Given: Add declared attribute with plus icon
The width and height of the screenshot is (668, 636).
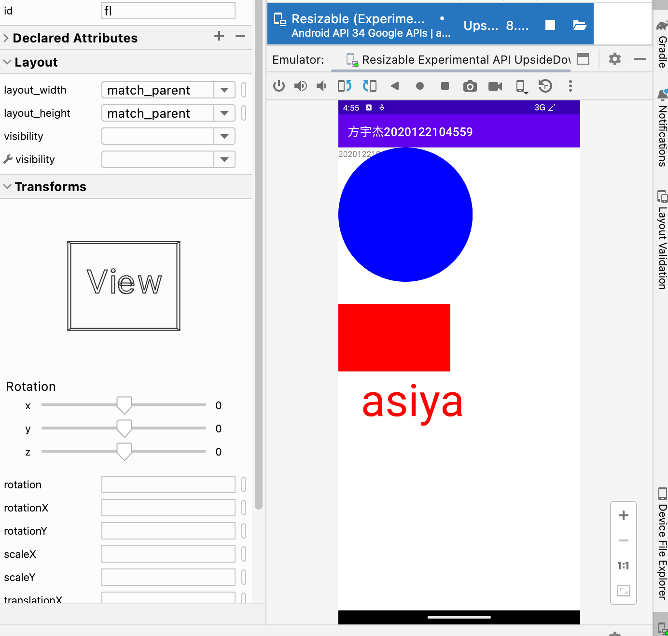Looking at the screenshot, I should 219,36.
